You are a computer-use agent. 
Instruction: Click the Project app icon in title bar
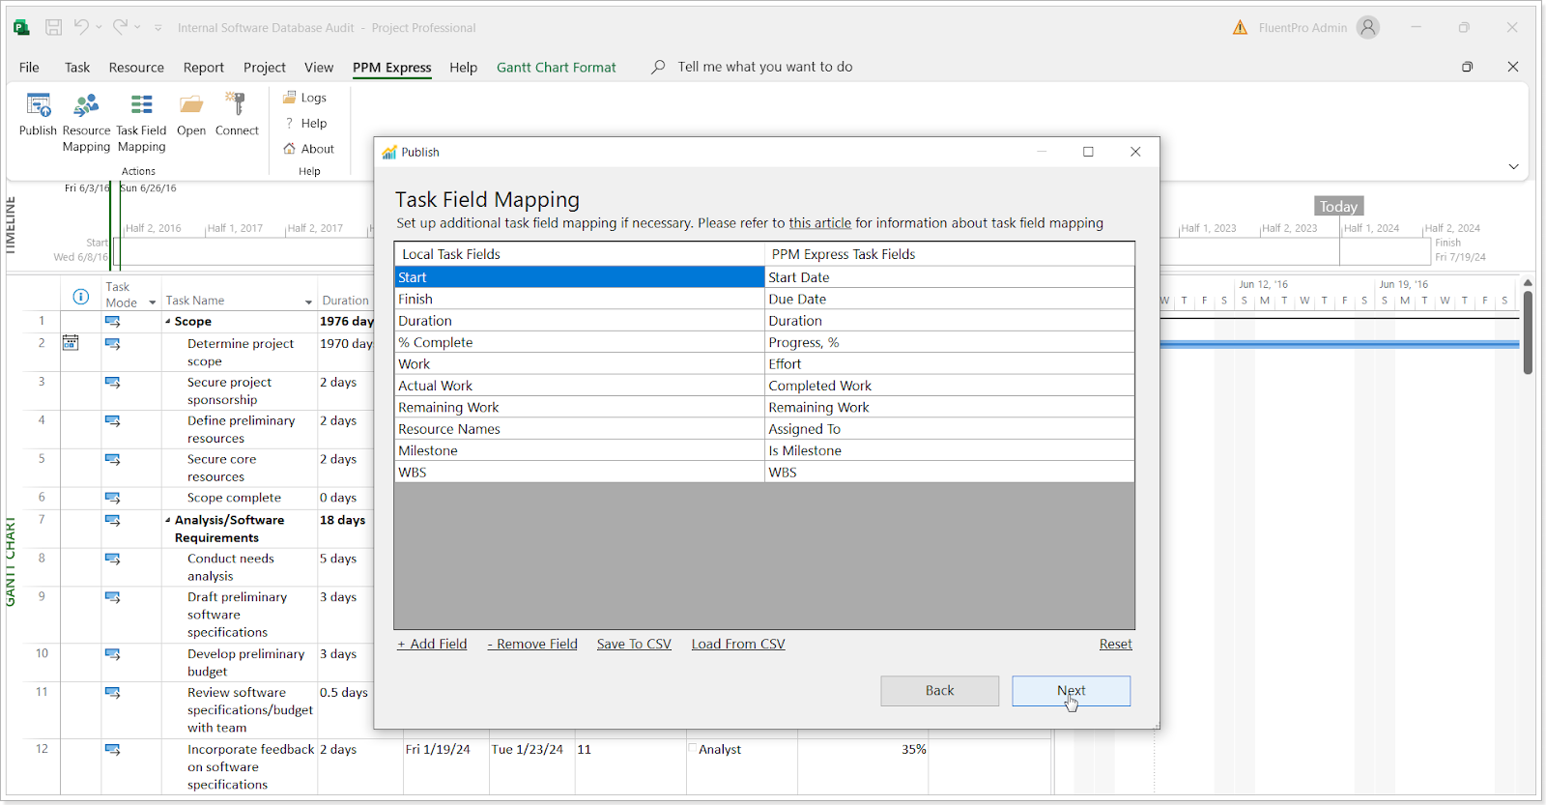pyautogui.click(x=20, y=27)
